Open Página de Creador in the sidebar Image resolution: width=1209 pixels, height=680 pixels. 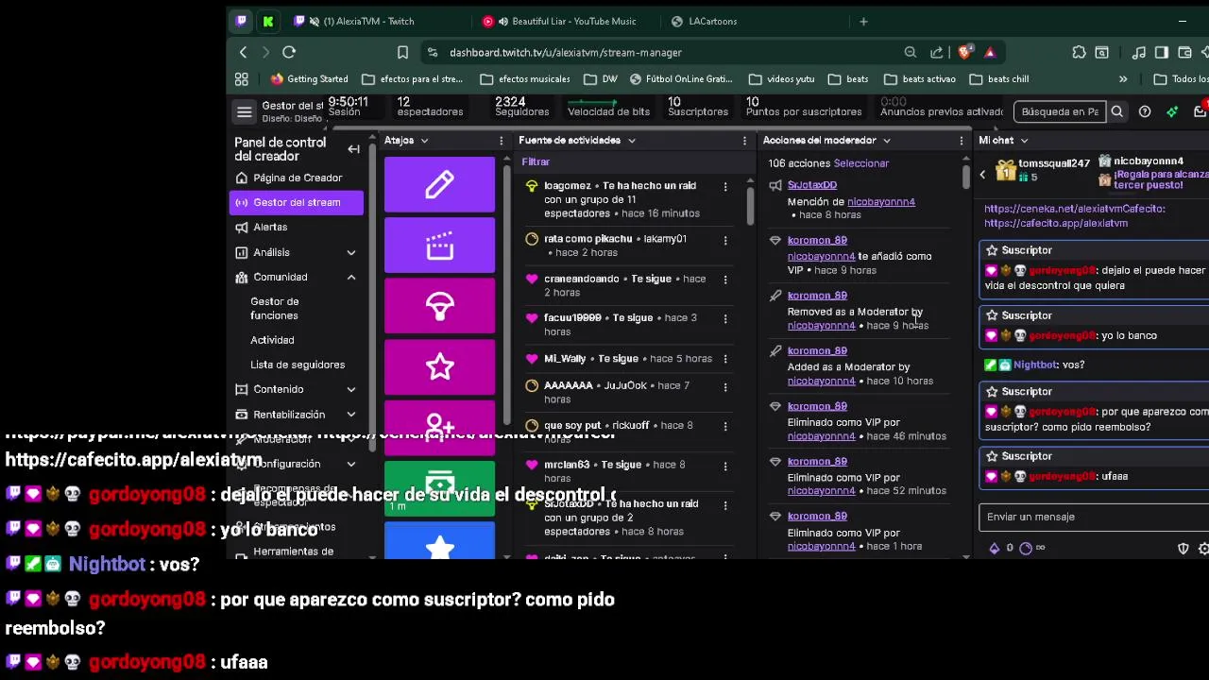(297, 178)
